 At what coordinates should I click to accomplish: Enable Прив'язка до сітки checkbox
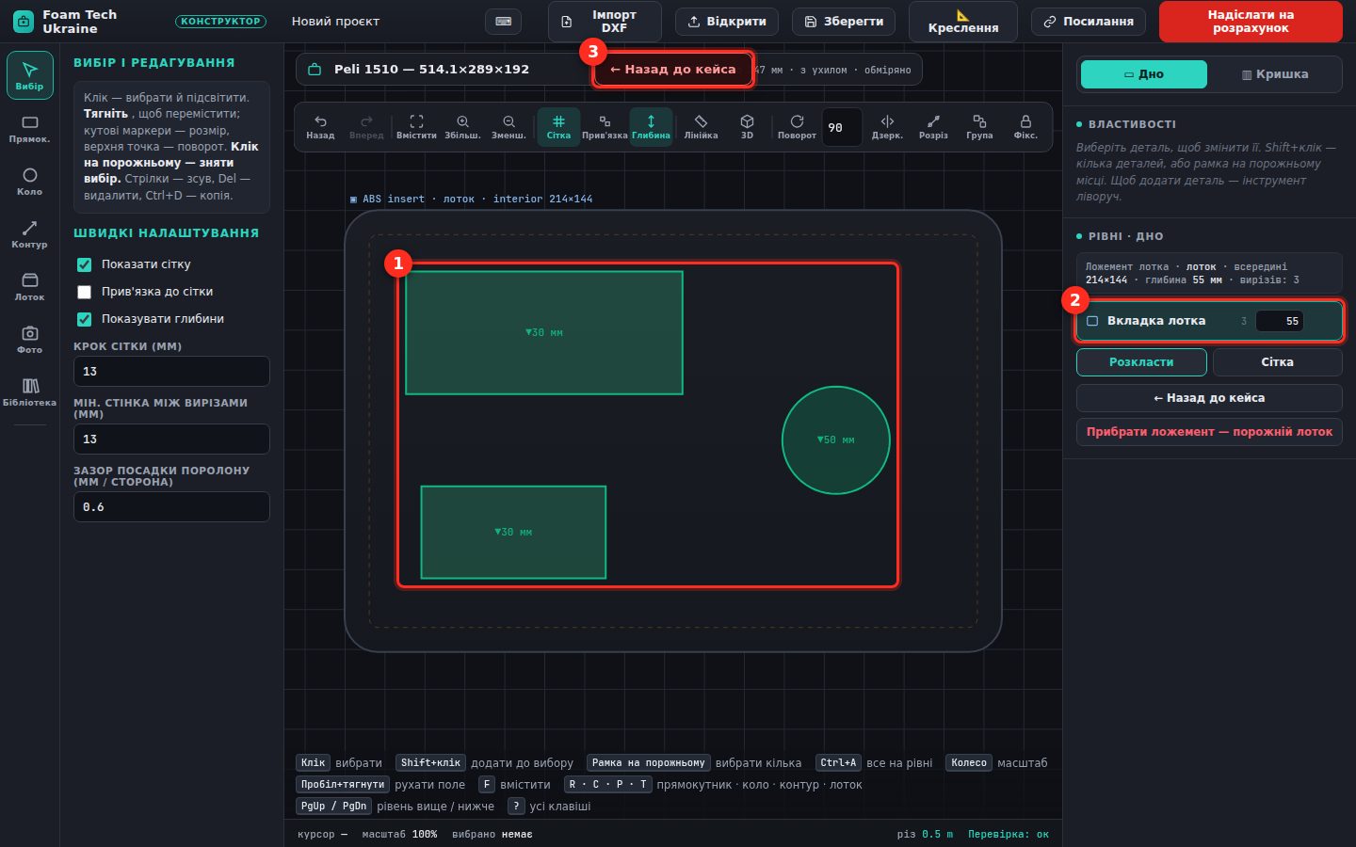click(84, 292)
